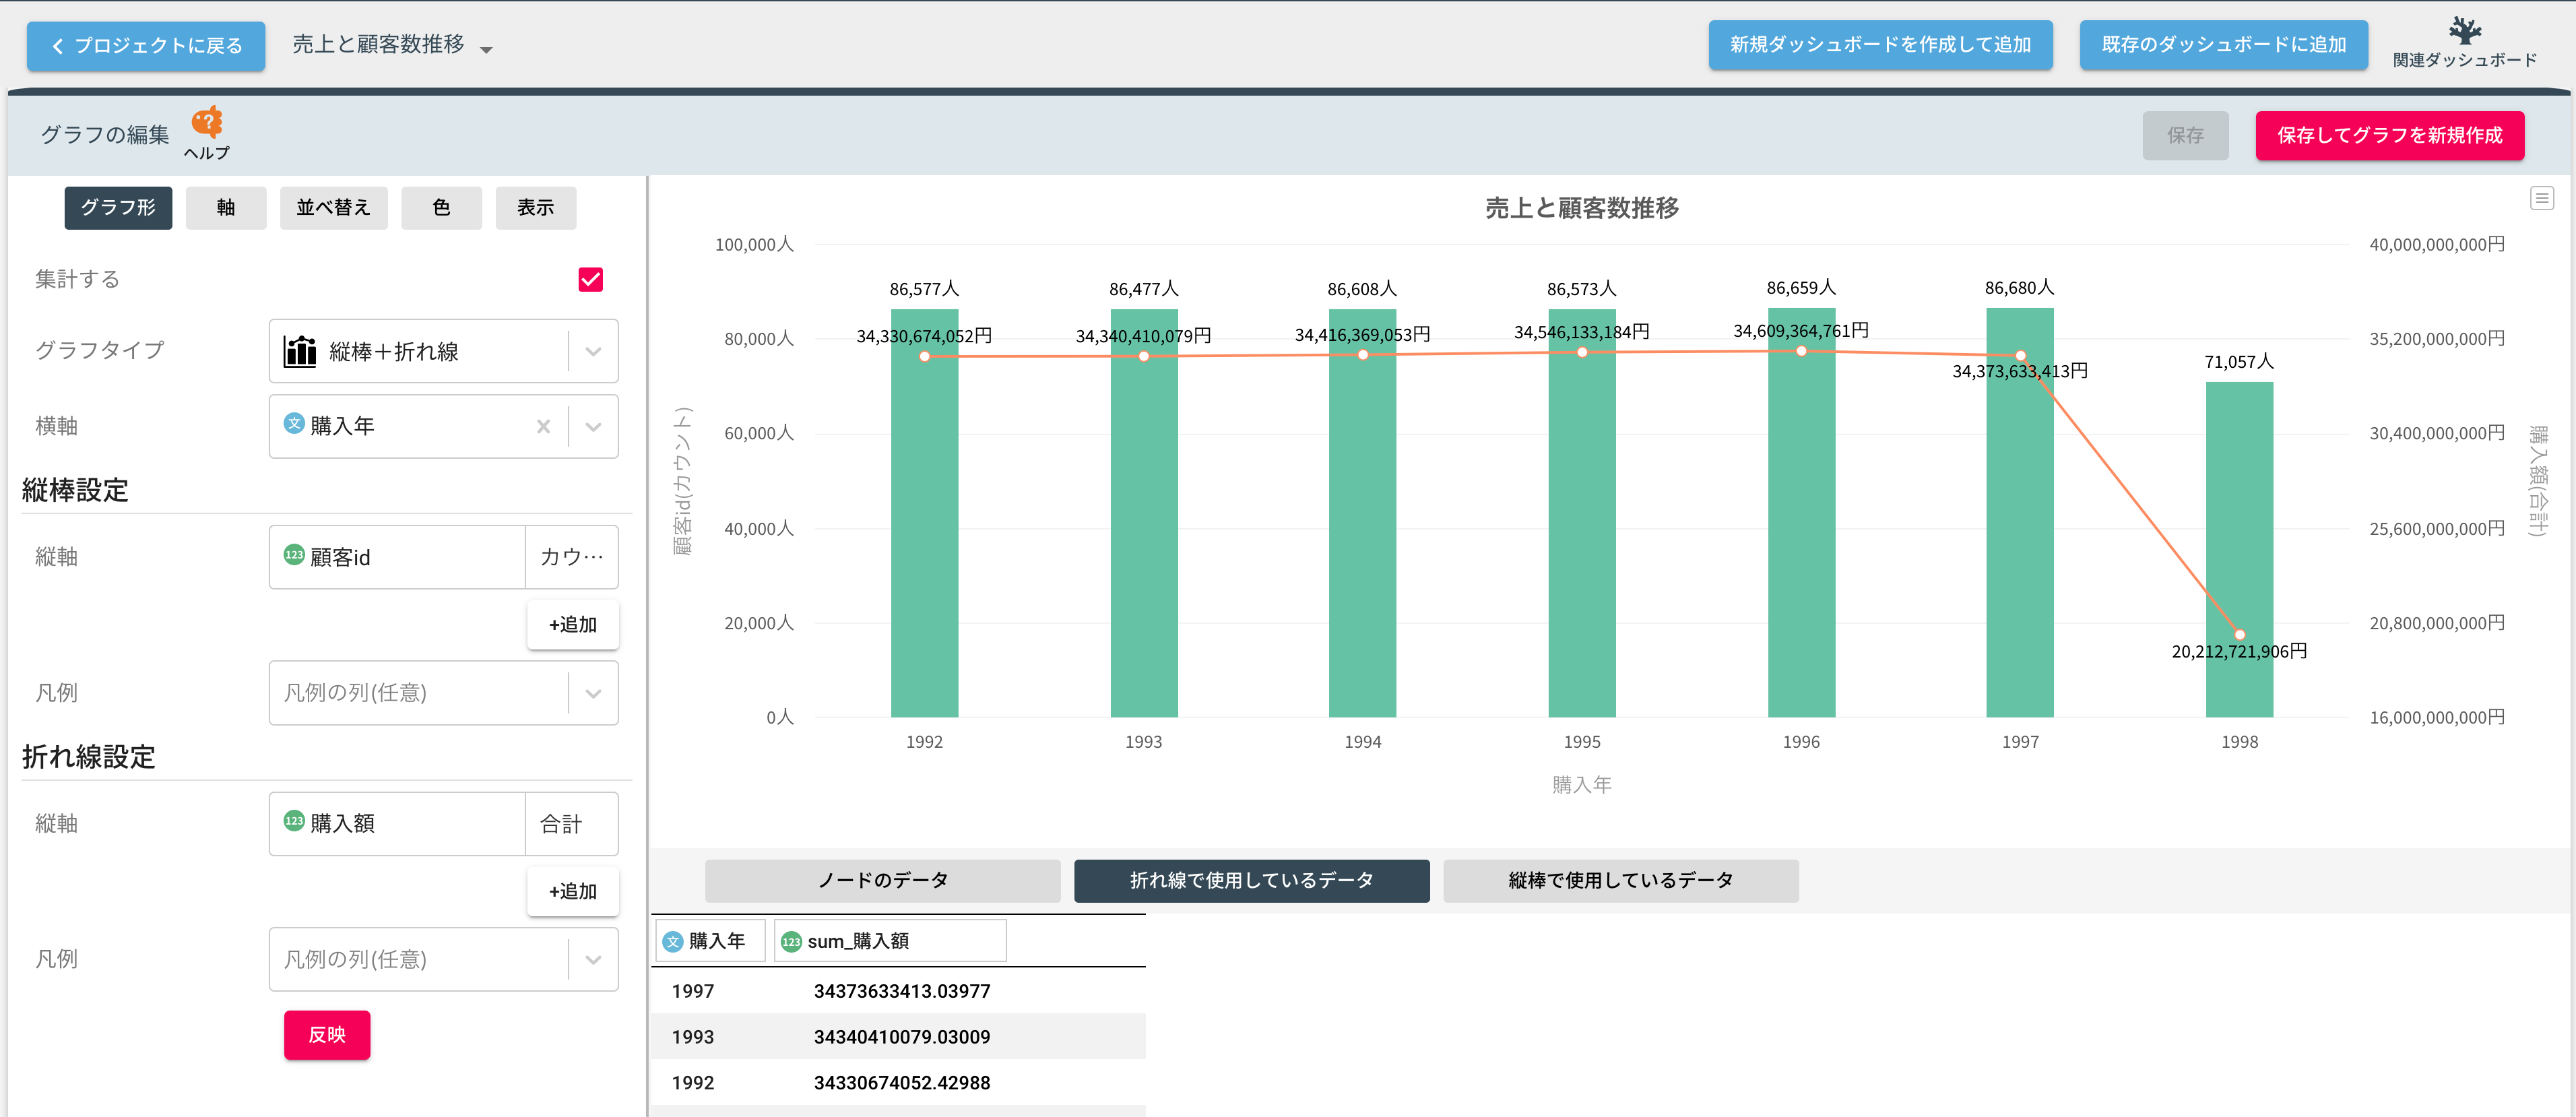Expand bar chart 凡例 dropdown
2576x1117 pixels.
[593, 693]
